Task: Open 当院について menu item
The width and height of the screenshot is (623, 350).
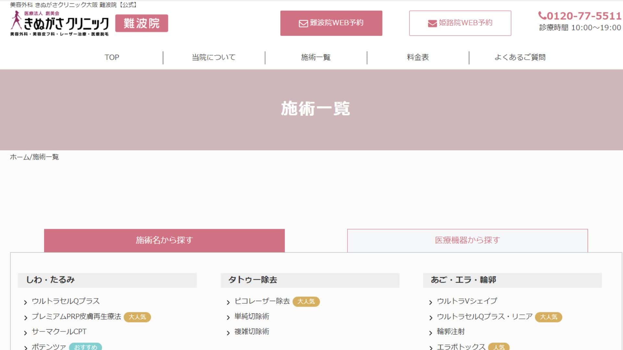Action: click(x=214, y=57)
